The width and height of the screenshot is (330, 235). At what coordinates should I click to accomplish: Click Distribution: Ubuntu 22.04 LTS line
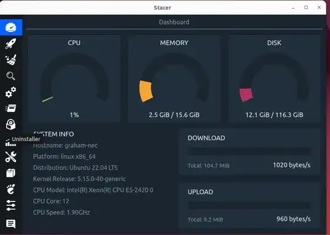75,168
